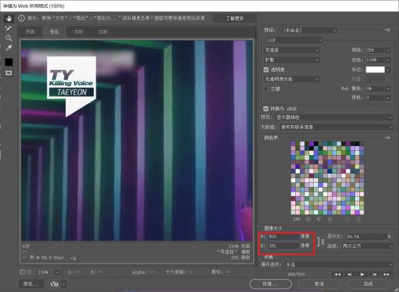Viewport: 399px width, 292px height.
Task: Expand the 扩散 dither method dropdown
Action: coord(293,59)
